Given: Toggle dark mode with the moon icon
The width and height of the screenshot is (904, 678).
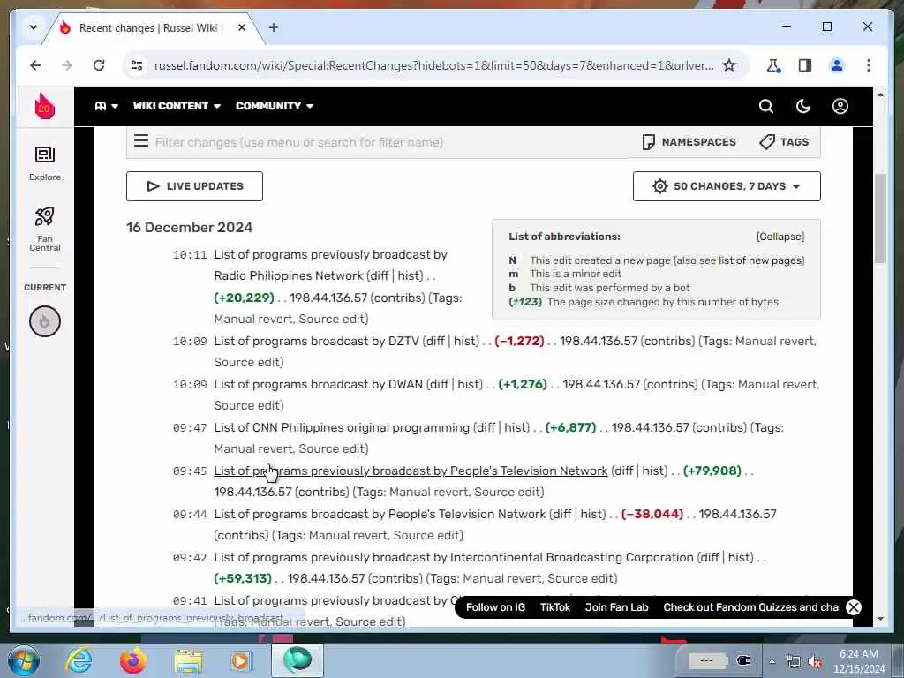Looking at the screenshot, I should click(803, 106).
